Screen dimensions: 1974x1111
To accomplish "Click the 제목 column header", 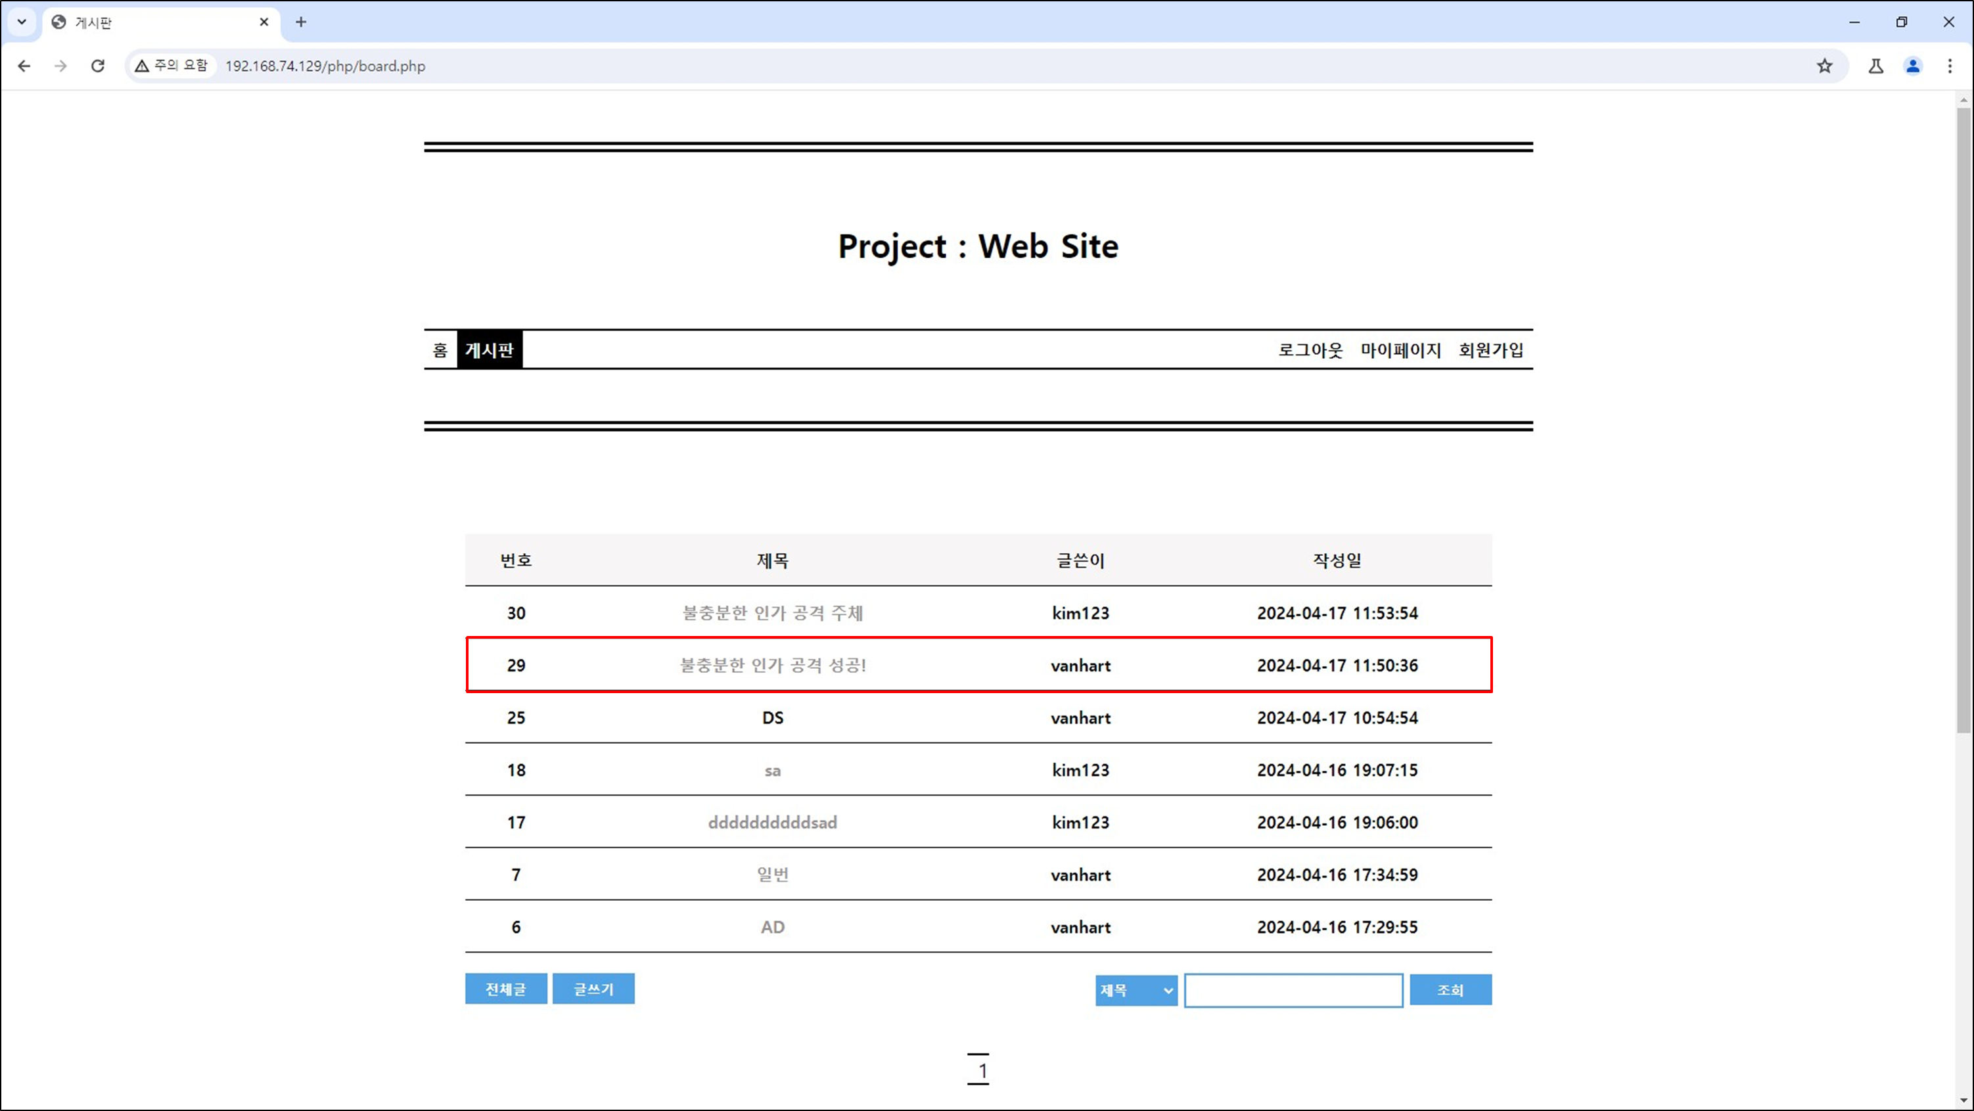I will [x=772, y=560].
